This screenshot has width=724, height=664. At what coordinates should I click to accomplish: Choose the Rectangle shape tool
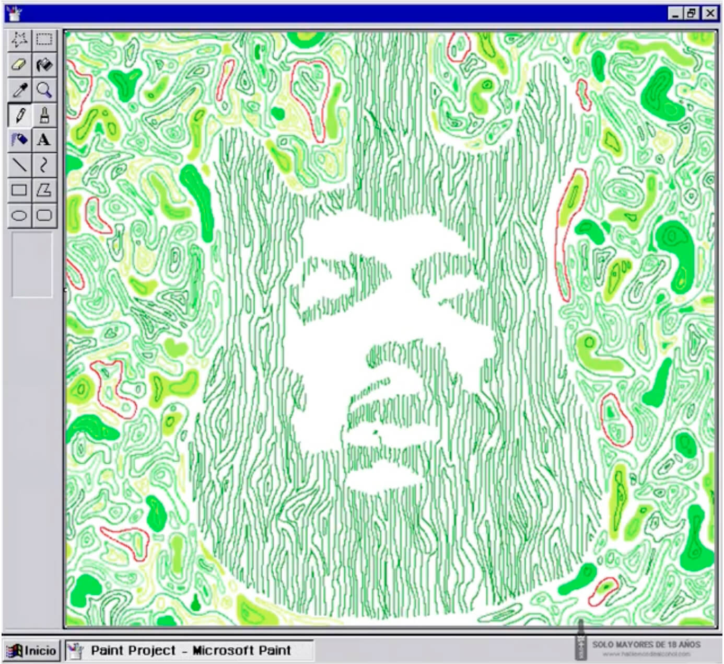pos(19,190)
